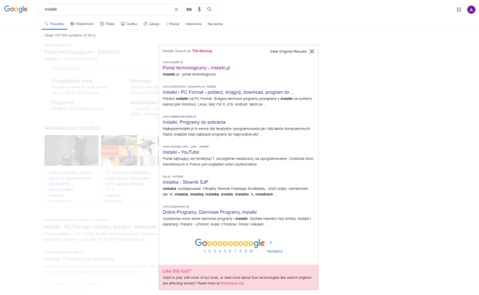Switch to the Grafika tab

tap(129, 24)
